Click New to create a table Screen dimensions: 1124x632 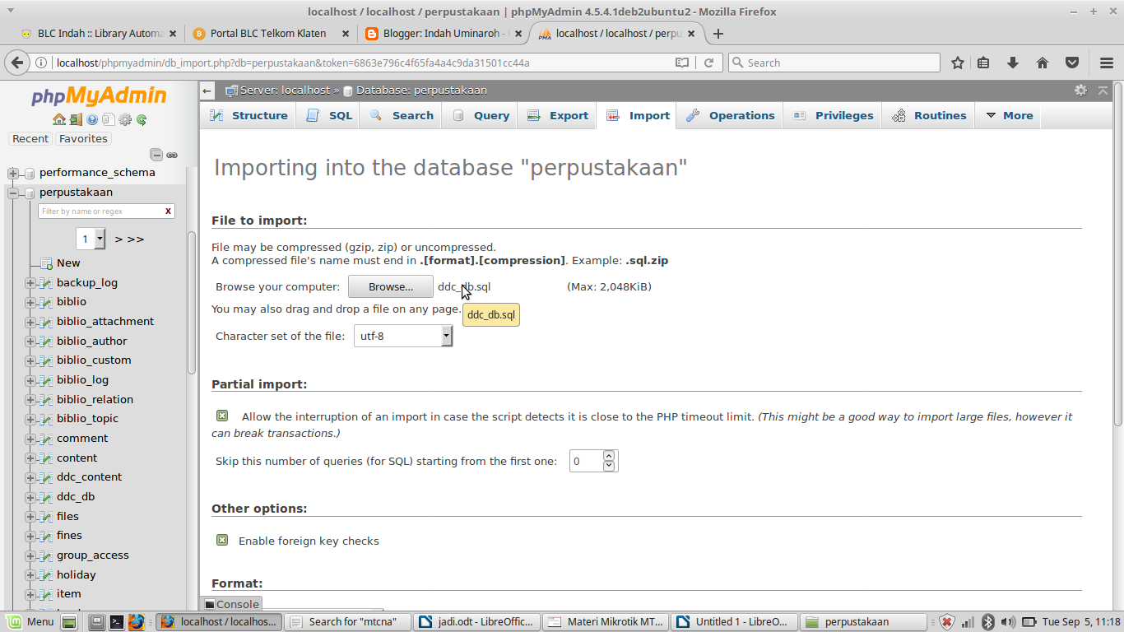point(68,263)
